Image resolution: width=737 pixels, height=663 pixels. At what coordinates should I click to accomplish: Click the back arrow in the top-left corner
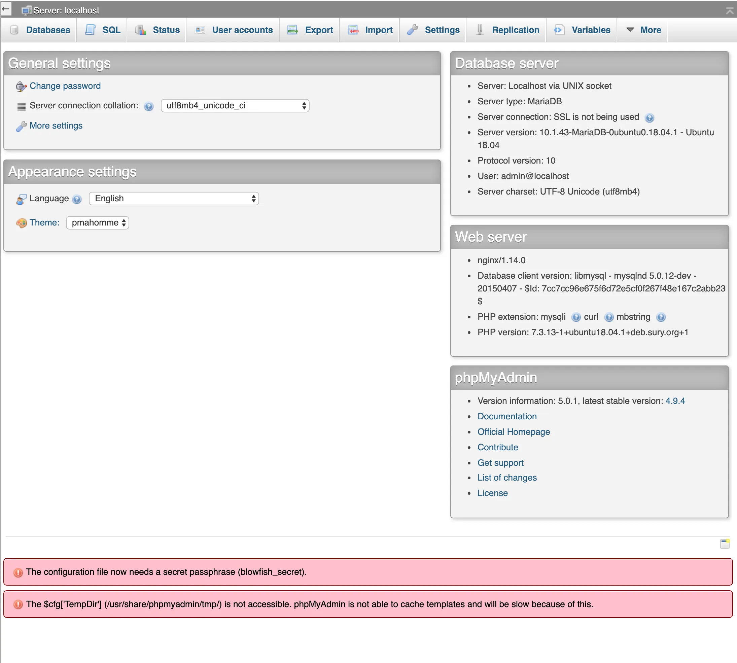point(5,9)
